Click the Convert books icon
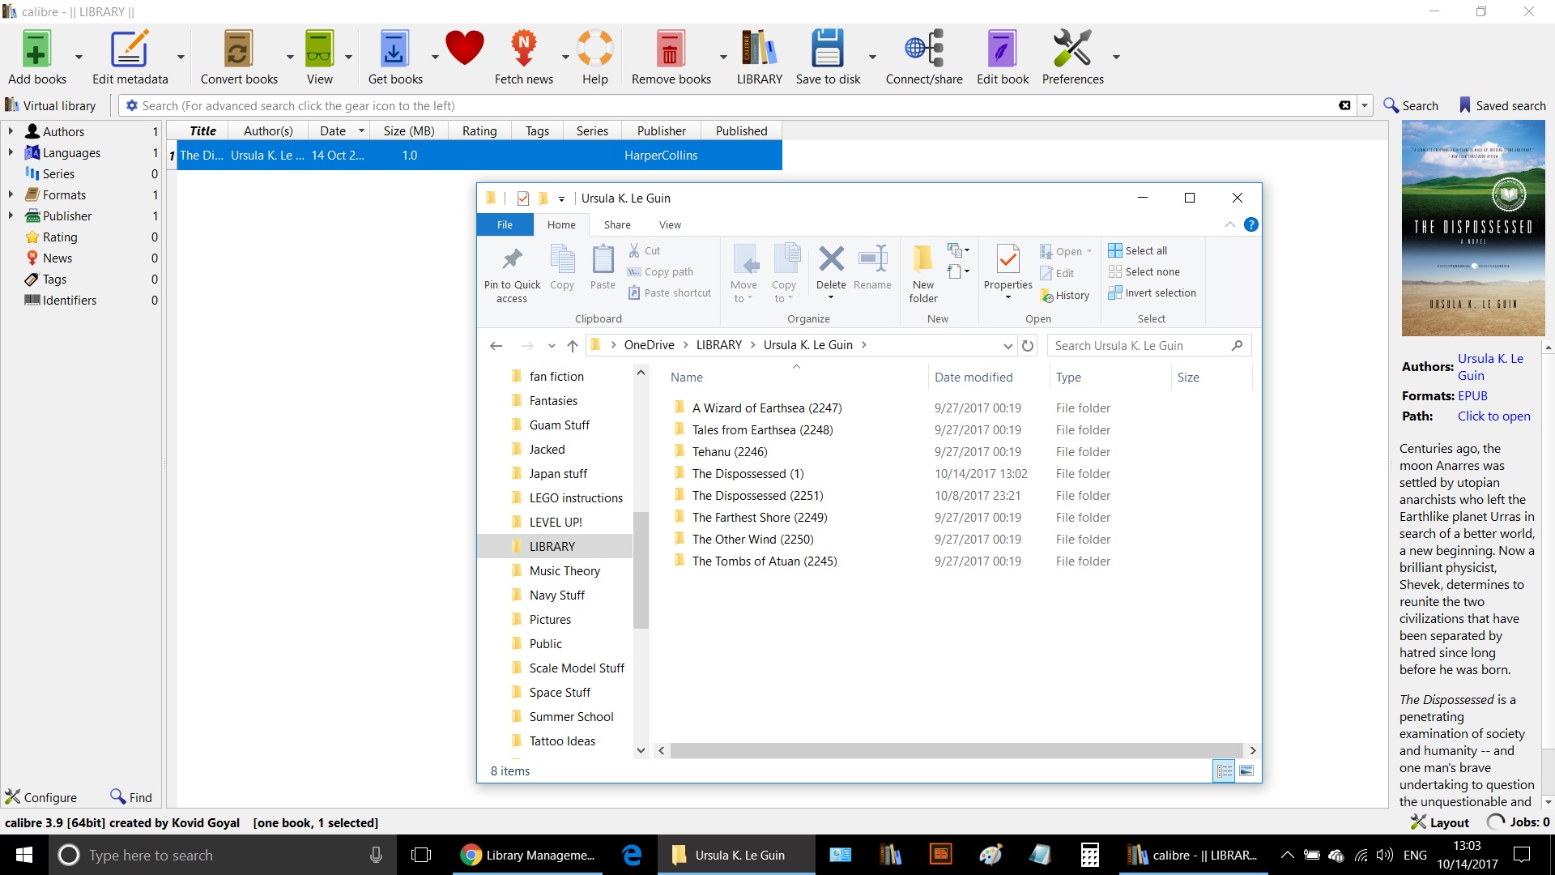Screen dimensions: 1555x875 [x=238, y=50]
